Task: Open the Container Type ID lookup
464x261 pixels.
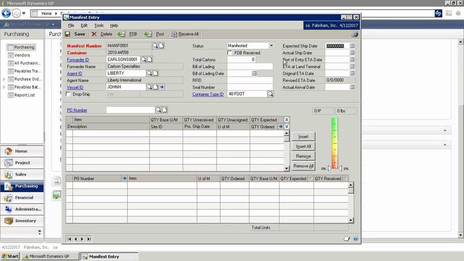Action: 270,94
